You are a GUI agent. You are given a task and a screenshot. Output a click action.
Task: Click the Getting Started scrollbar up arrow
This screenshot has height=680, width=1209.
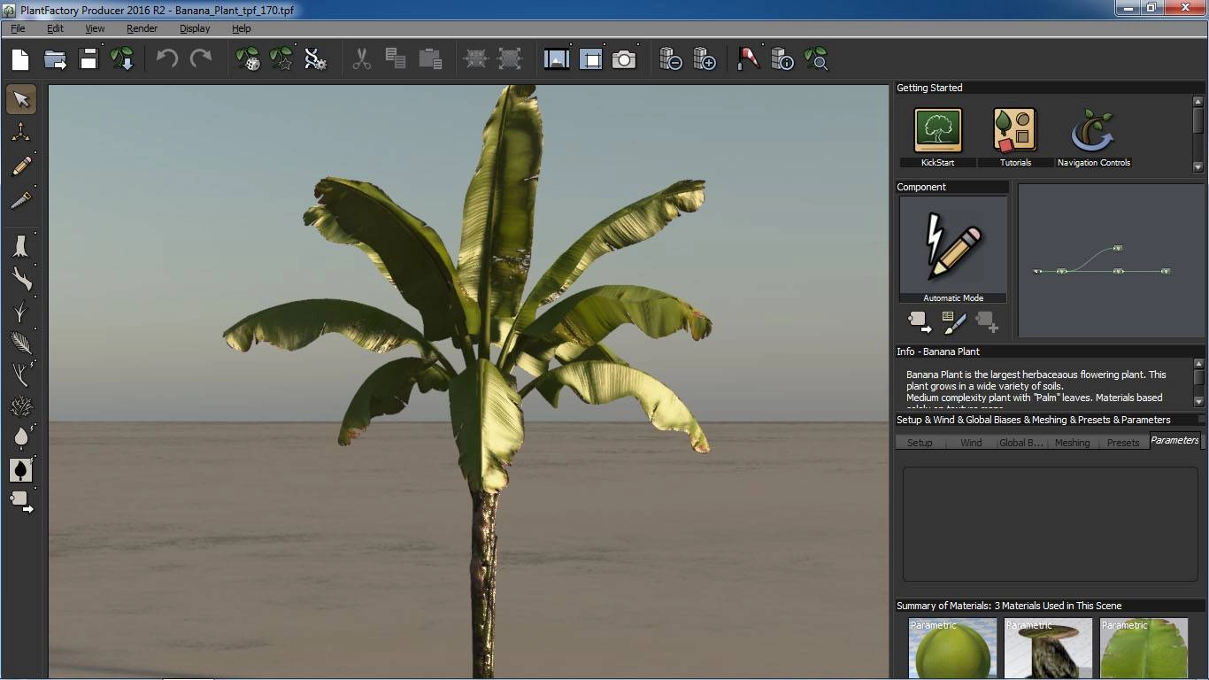1198,102
